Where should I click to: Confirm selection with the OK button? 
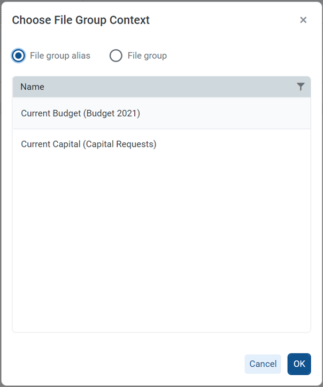pos(299,364)
